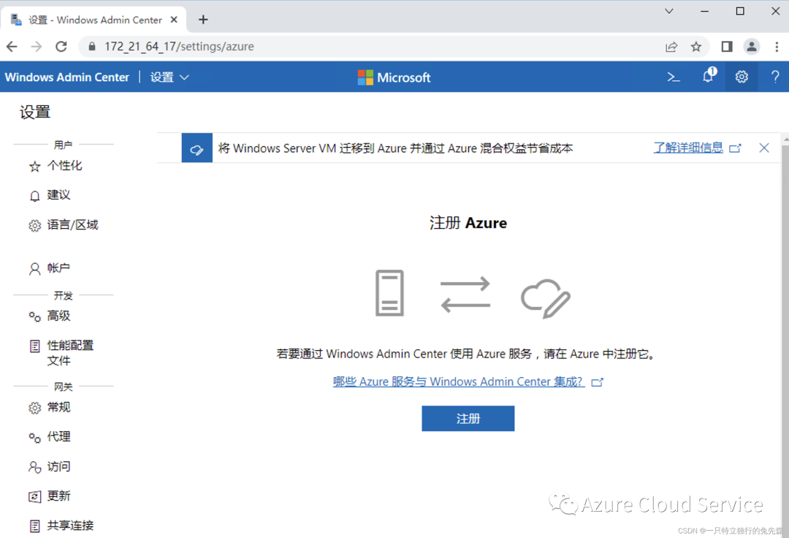Click the Azure cloud banner icon

[197, 148]
